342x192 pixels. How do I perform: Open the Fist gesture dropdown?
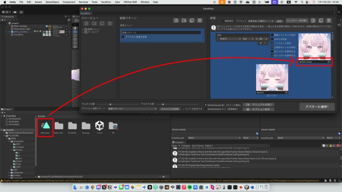click(x=248, y=39)
